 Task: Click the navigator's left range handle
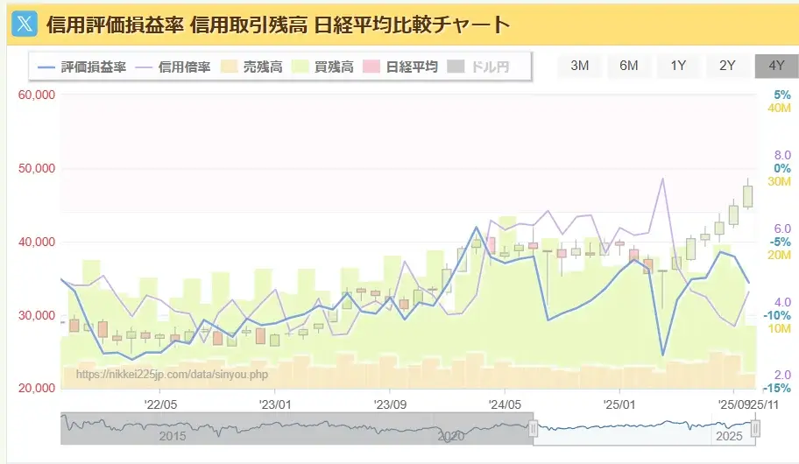click(533, 428)
